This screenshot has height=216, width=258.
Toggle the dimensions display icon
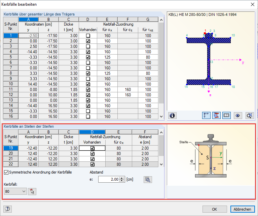click(206, 116)
